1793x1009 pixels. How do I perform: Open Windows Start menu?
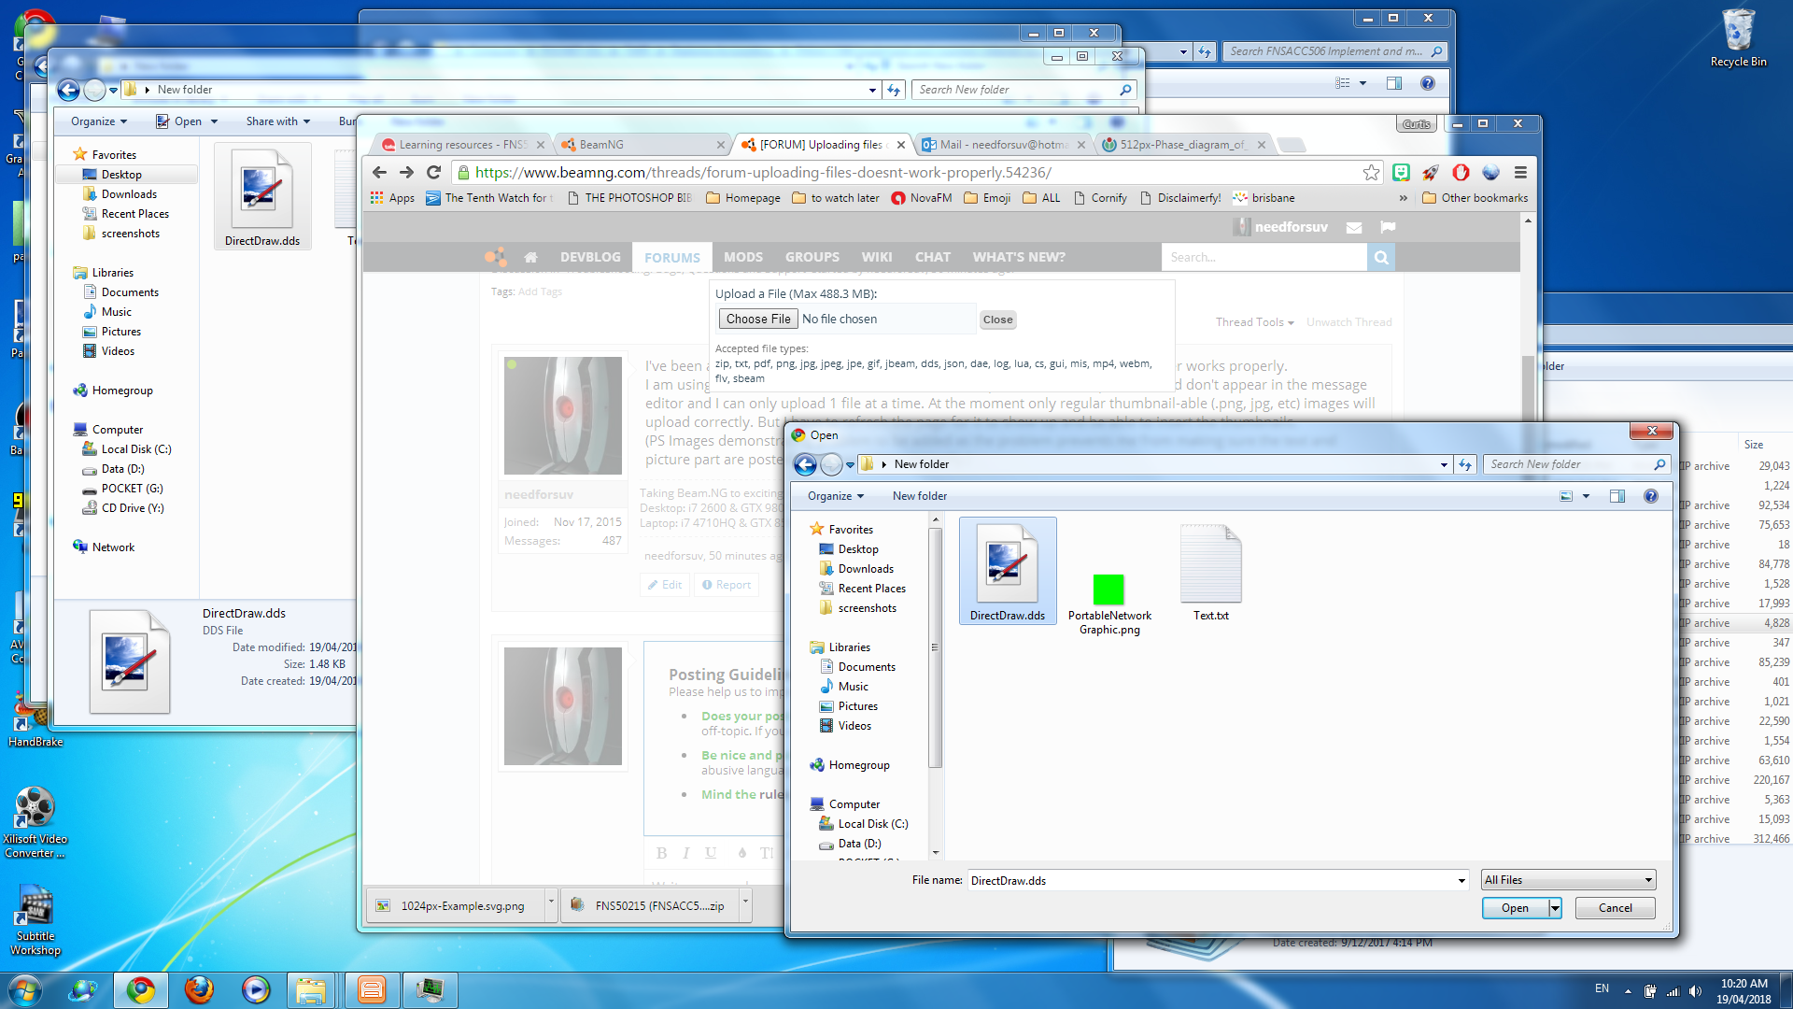pos(25,989)
